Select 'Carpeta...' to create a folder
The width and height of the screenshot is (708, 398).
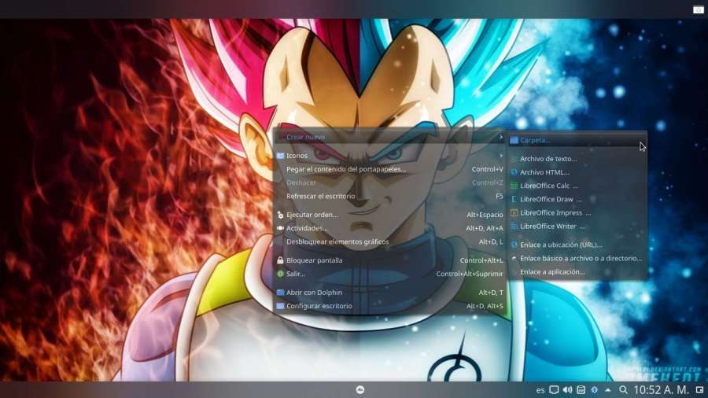click(536, 140)
